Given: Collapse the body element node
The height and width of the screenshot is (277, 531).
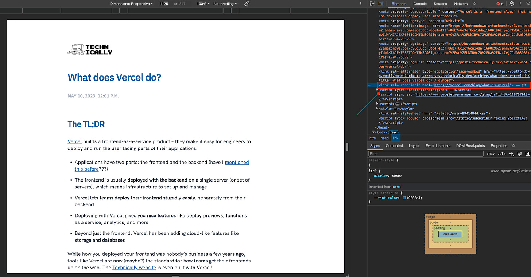Looking at the screenshot, I should 373,132.
